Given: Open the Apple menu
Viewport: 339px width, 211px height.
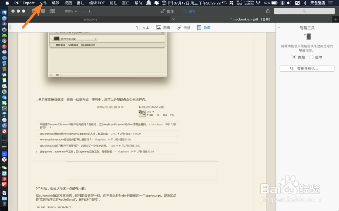Looking at the screenshot, I should (7, 3).
